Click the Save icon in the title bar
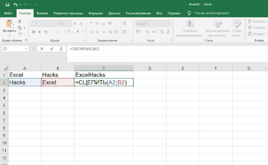 (x=7, y=5)
